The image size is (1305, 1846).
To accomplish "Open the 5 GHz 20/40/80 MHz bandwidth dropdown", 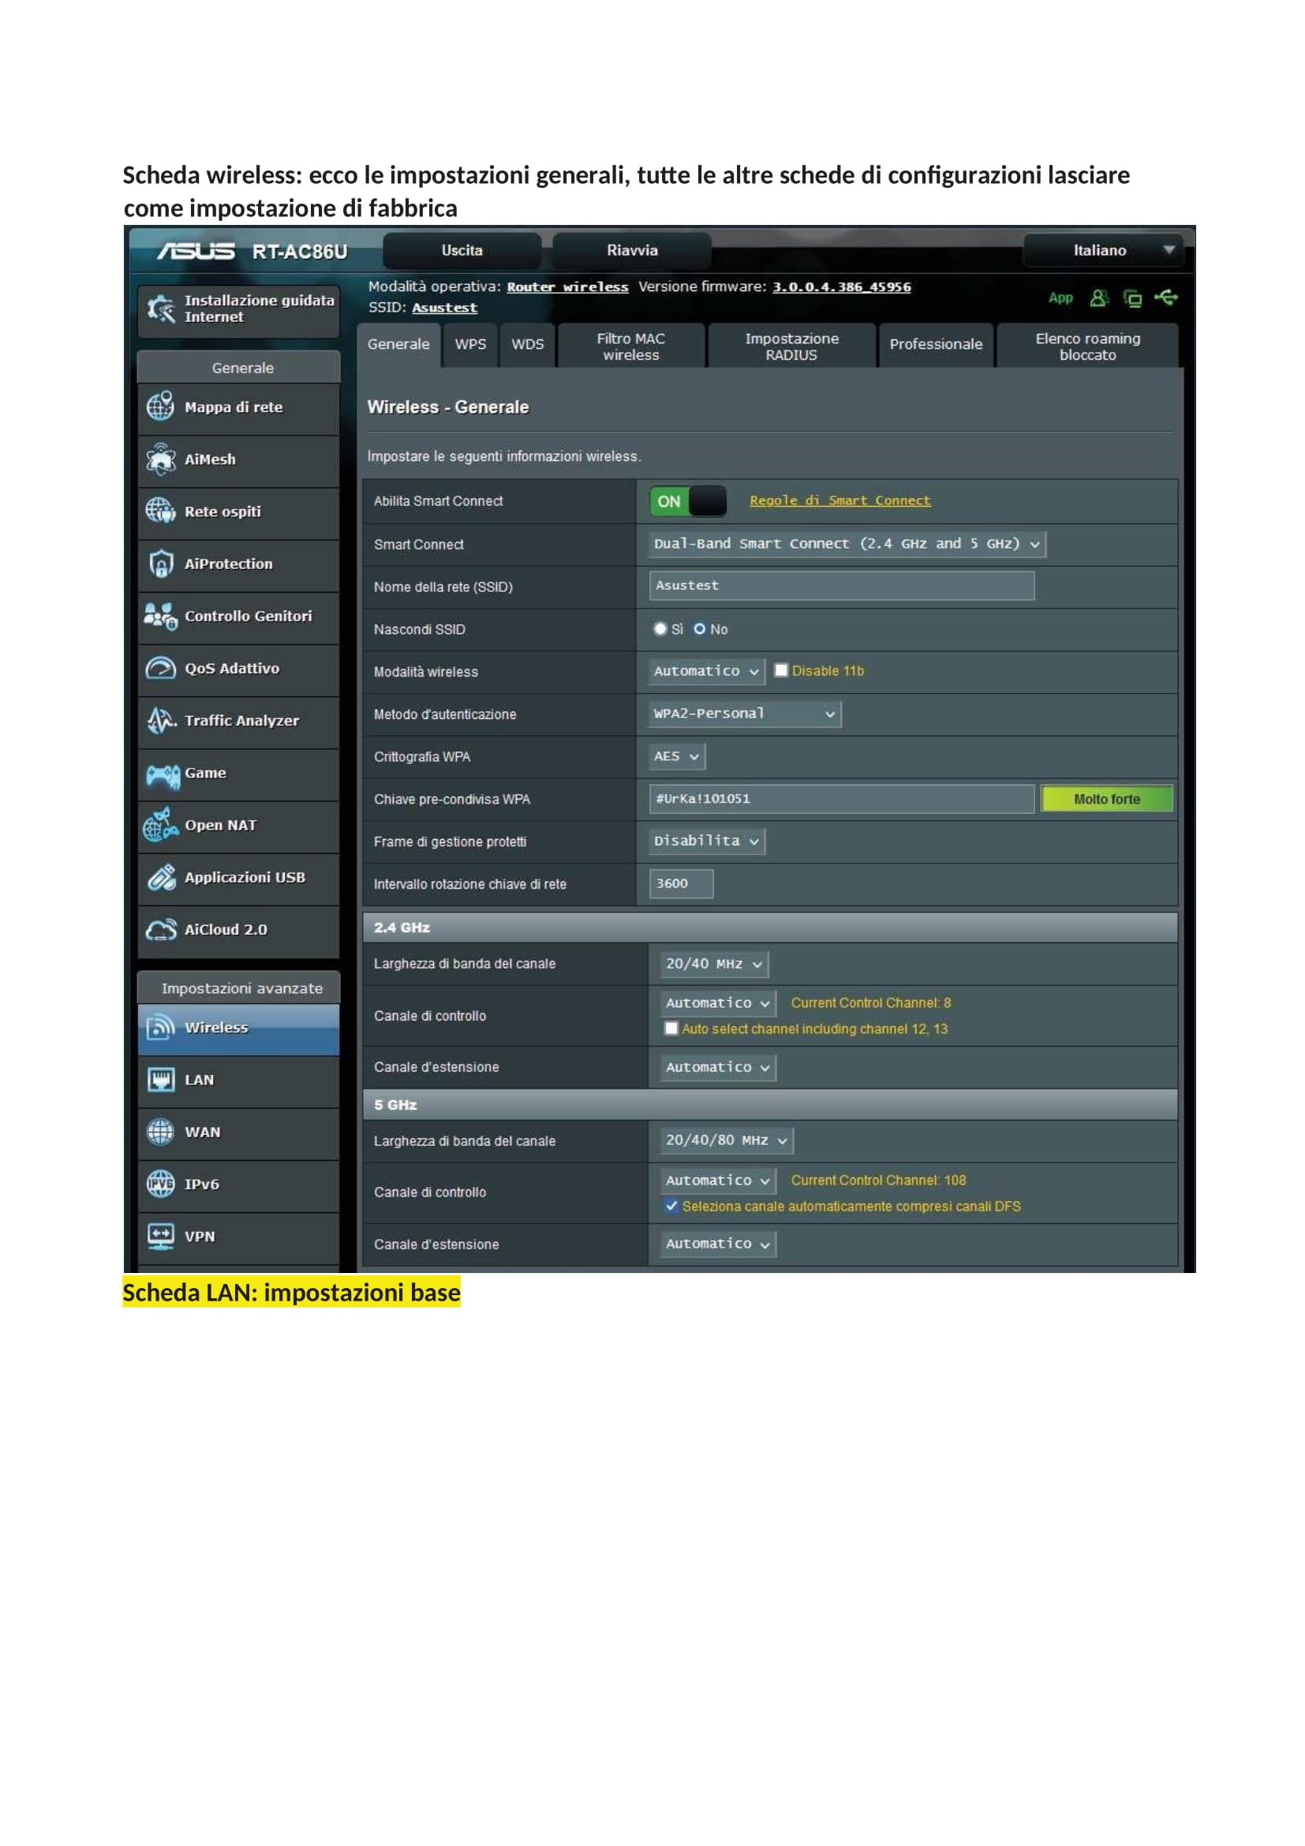I will [x=727, y=1141].
